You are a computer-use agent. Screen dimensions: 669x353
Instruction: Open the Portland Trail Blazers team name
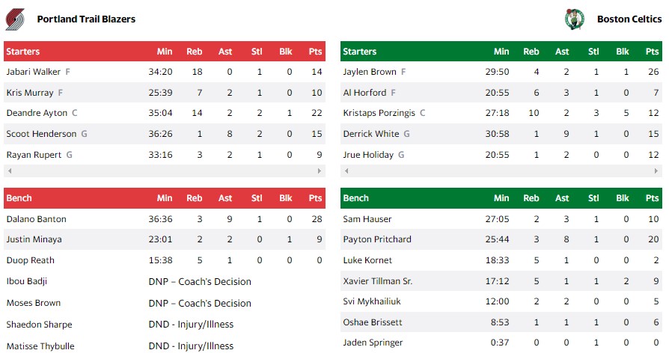tap(86, 19)
